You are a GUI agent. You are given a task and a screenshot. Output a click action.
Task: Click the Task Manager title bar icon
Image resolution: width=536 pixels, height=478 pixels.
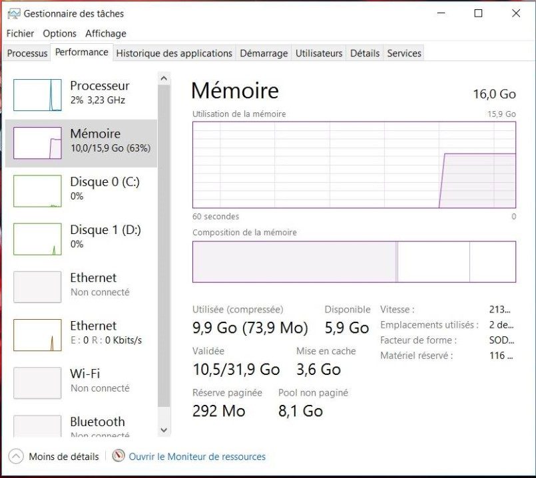coord(14,14)
